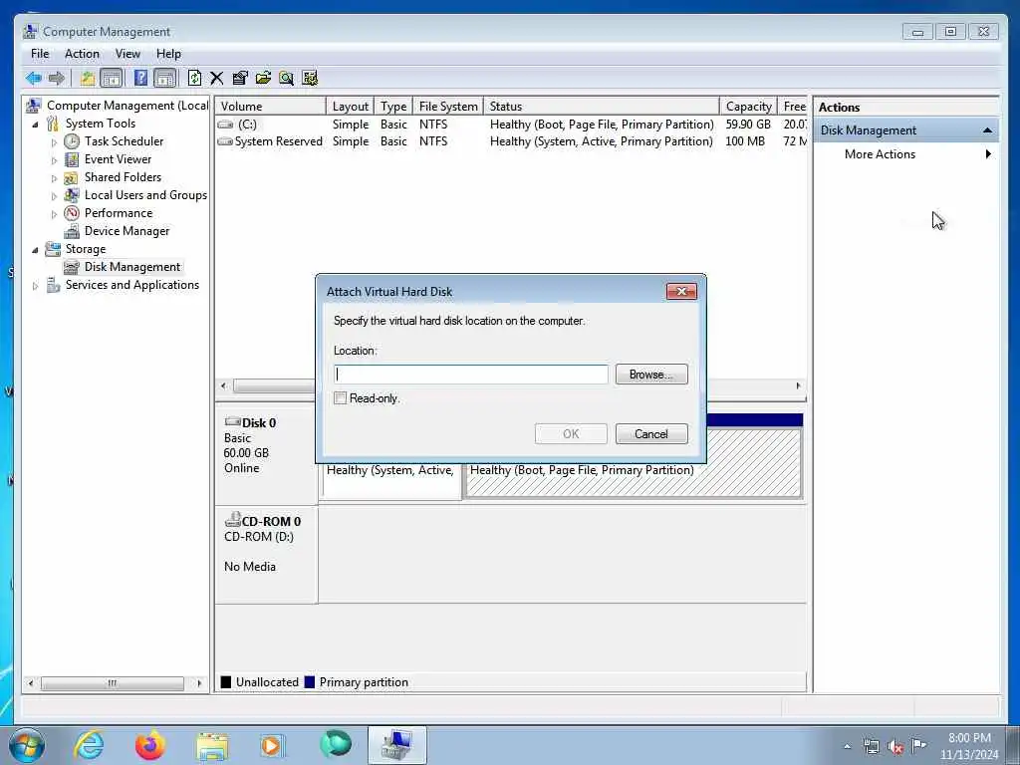Click the OK button in dialog
Image resolution: width=1020 pixels, height=765 pixels.
[x=571, y=434]
